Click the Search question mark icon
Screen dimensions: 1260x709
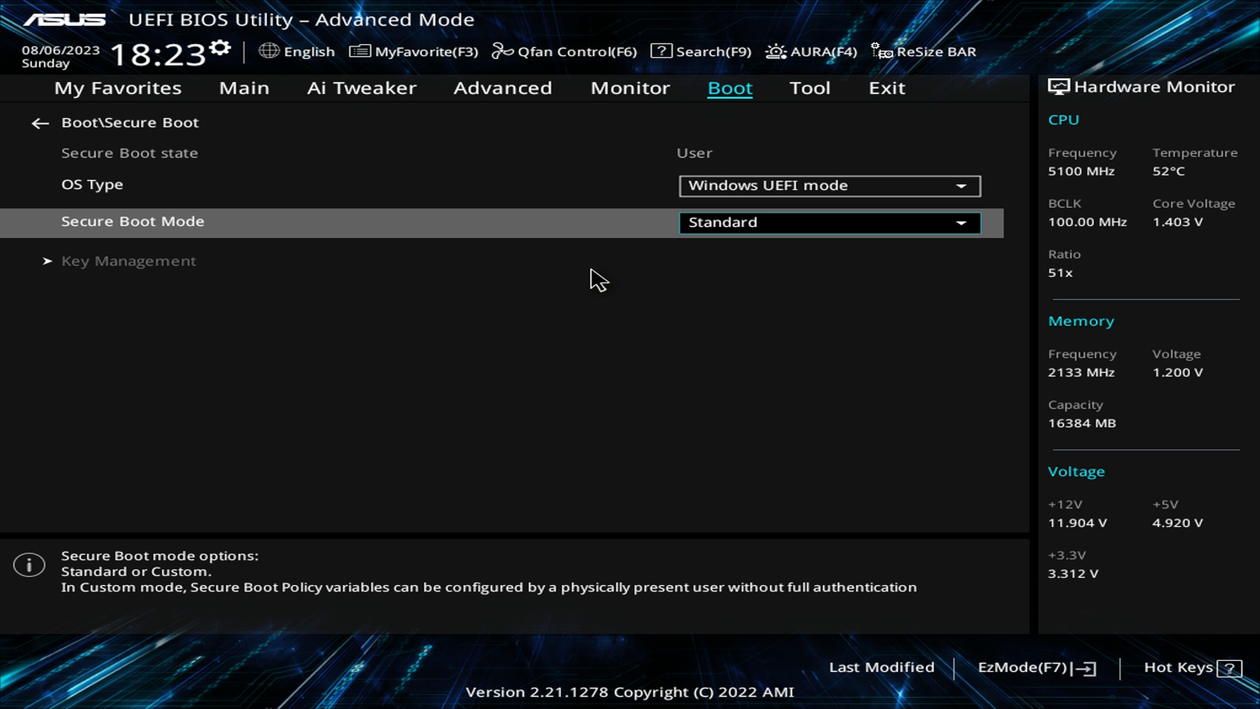(661, 51)
